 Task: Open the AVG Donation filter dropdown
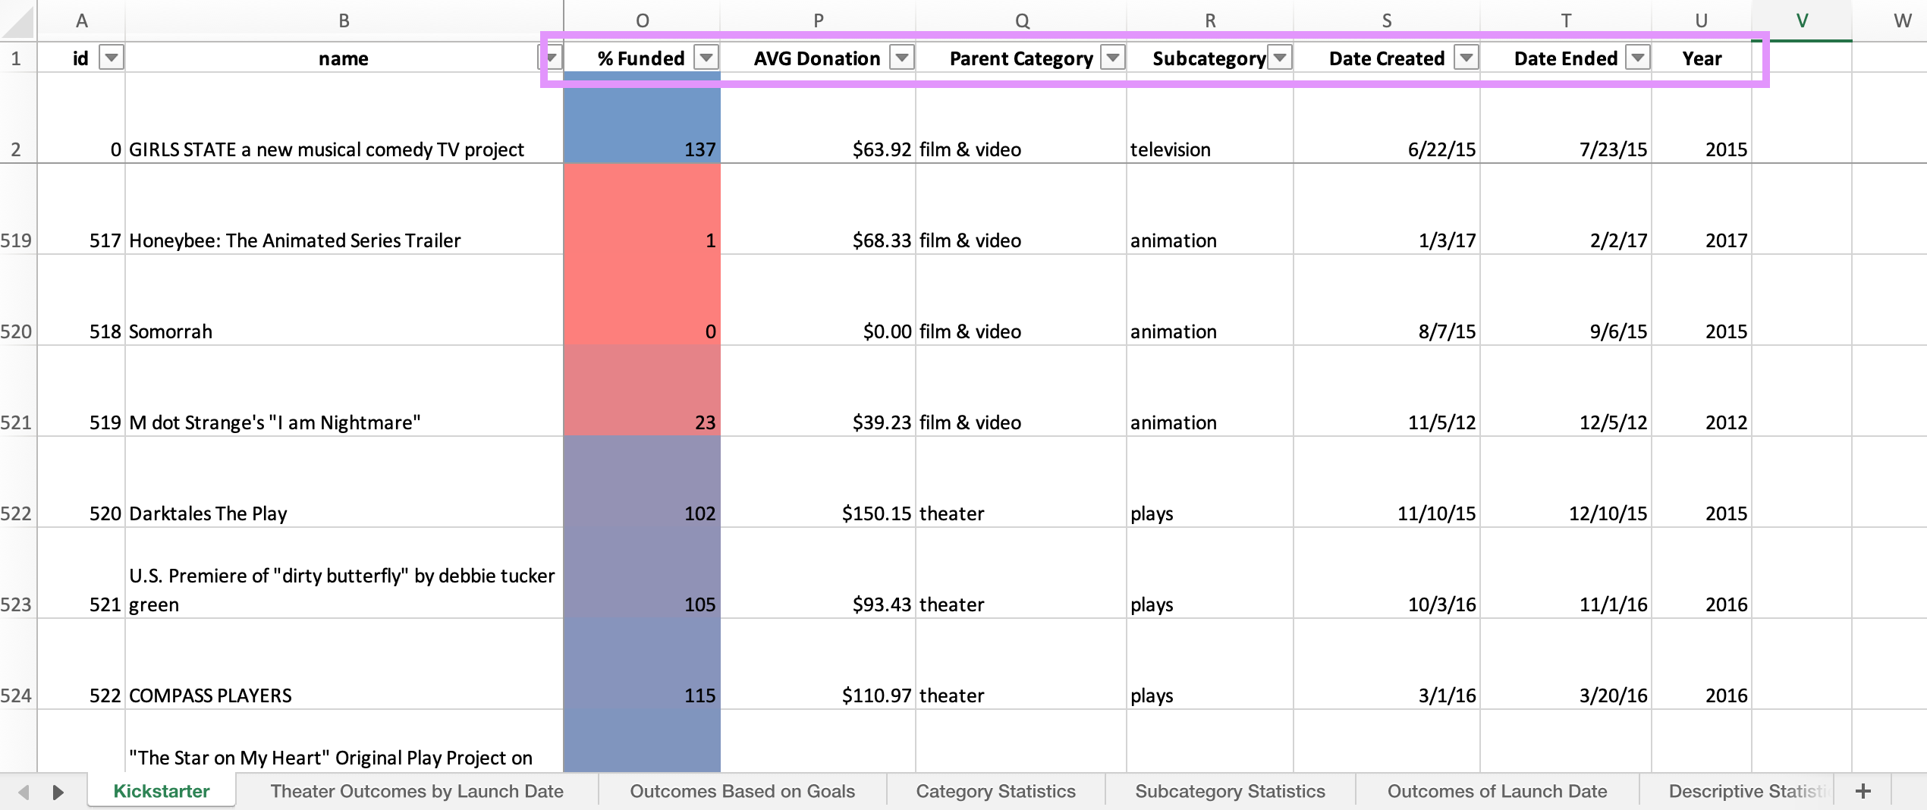[x=901, y=57]
